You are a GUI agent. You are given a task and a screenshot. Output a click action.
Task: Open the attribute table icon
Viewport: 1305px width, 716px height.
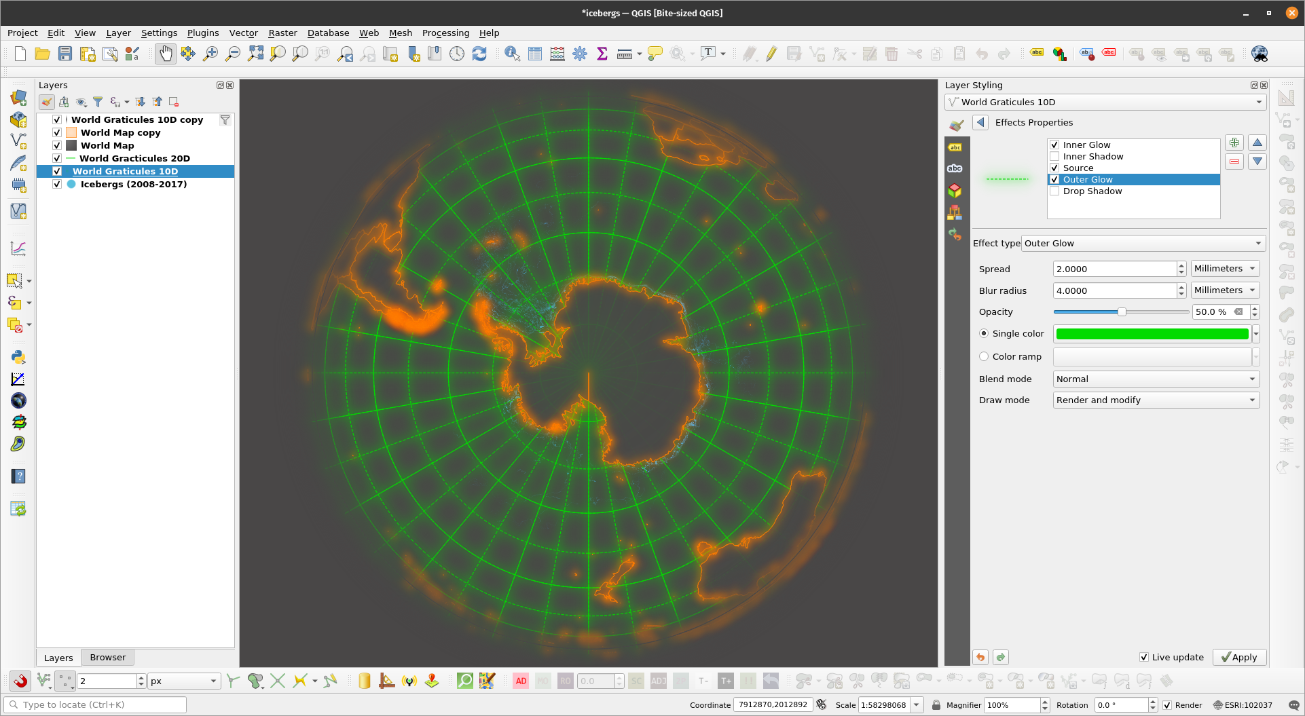(535, 54)
